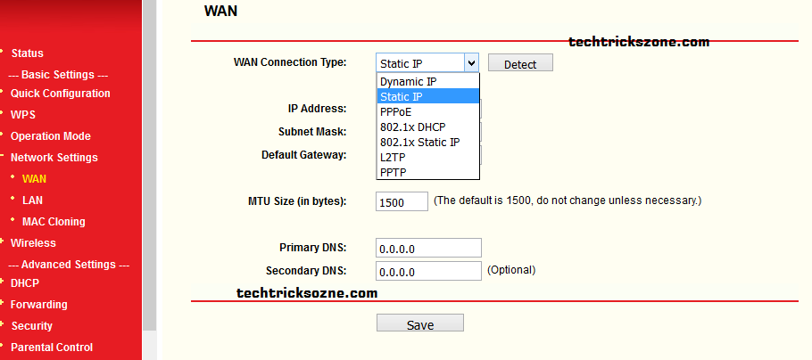Select MAC Cloning submenu item
The width and height of the screenshot is (812, 360).
click(54, 222)
